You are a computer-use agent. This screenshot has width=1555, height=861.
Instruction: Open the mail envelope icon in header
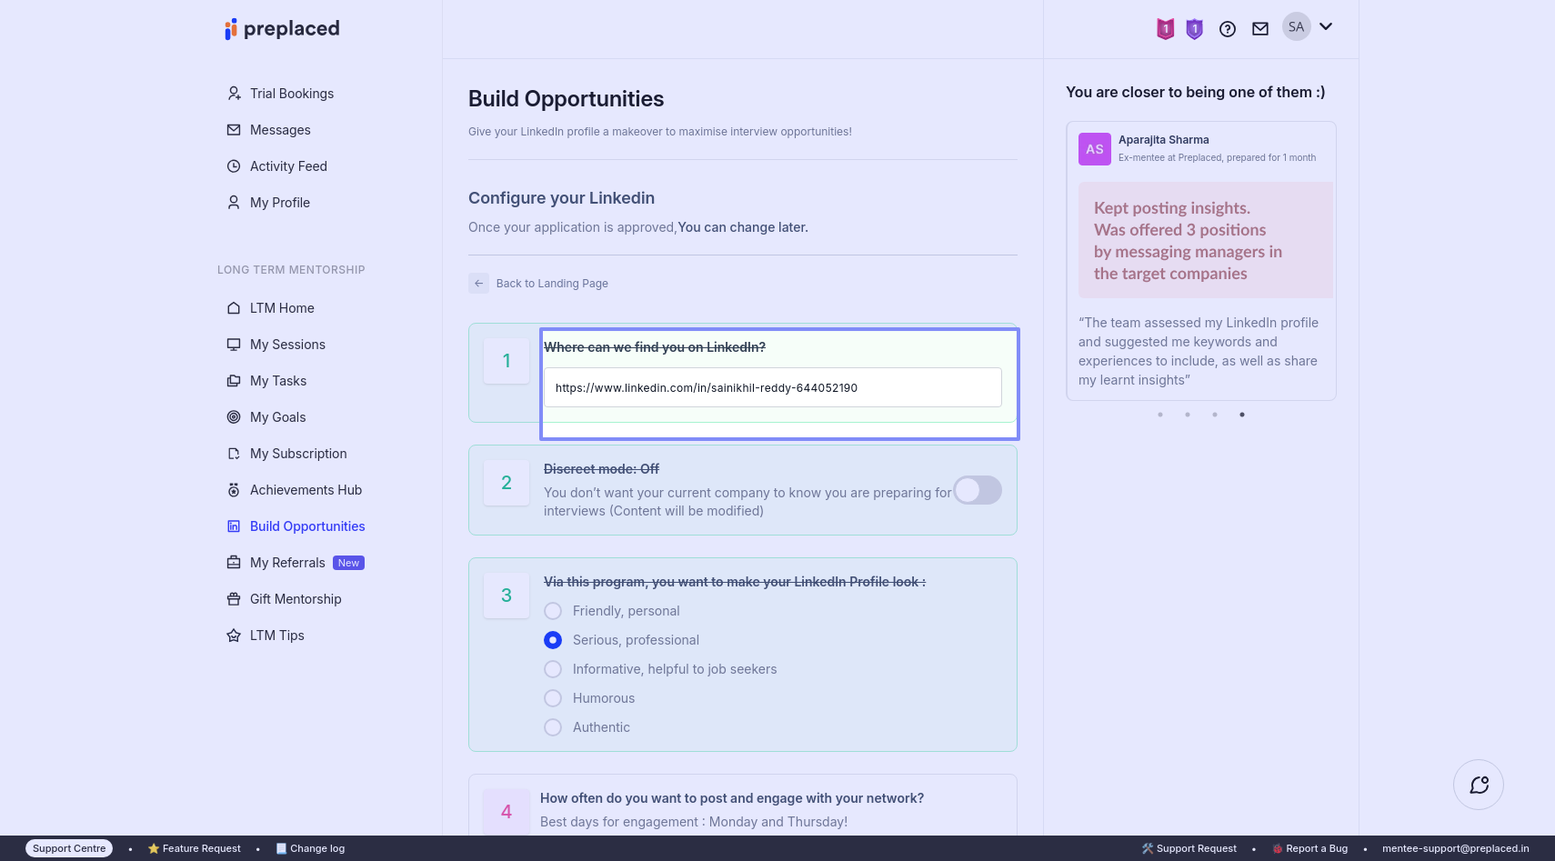[1260, 29]
